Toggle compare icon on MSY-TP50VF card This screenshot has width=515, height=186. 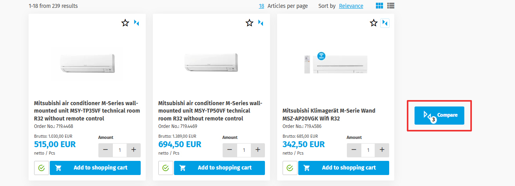pos(261,23)
